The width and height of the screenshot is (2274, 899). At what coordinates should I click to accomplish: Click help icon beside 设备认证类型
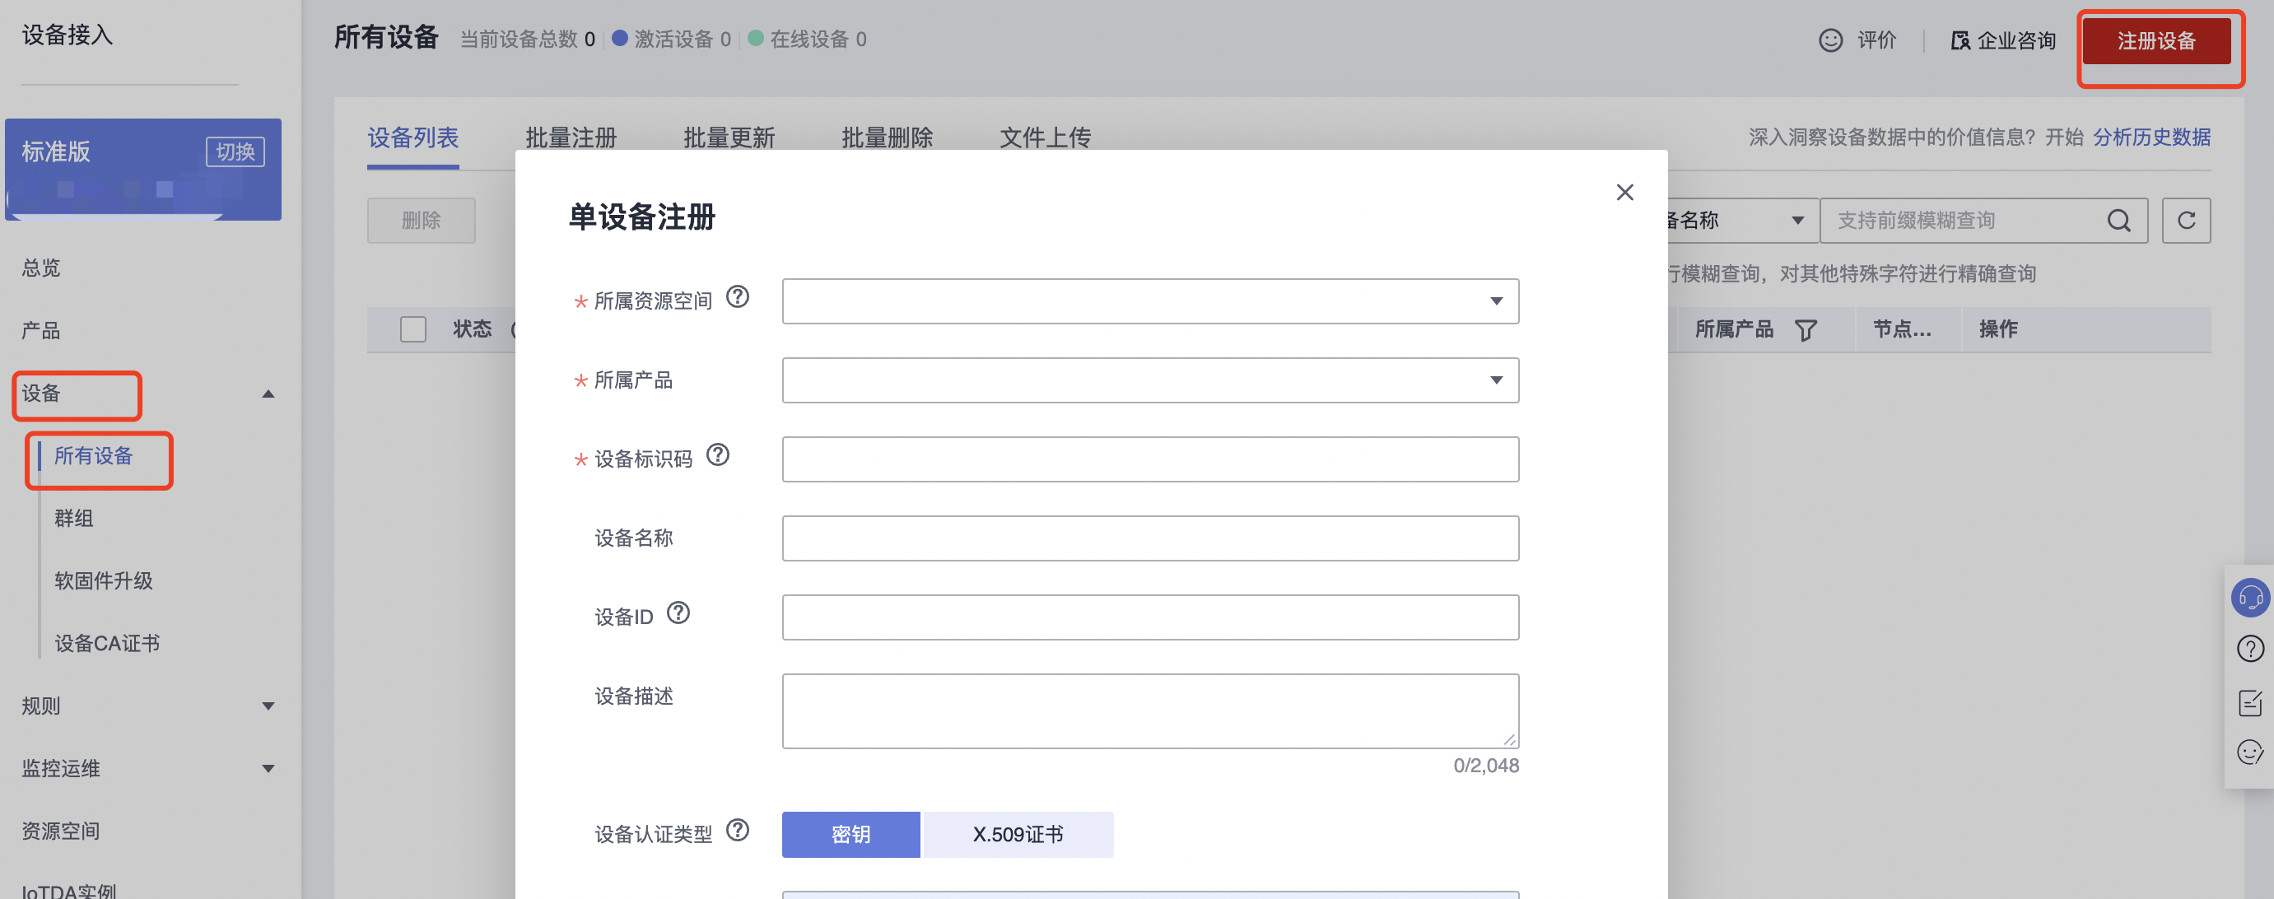[737, 830]
